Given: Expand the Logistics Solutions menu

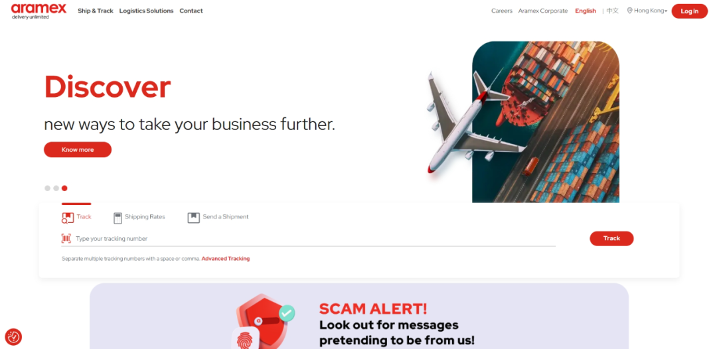Looking at the screenshot, I should coord(146,11).
